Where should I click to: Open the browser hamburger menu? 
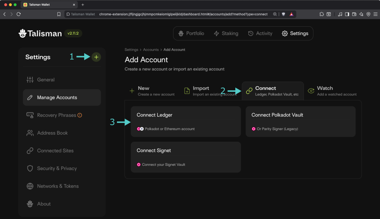point(375,14)
